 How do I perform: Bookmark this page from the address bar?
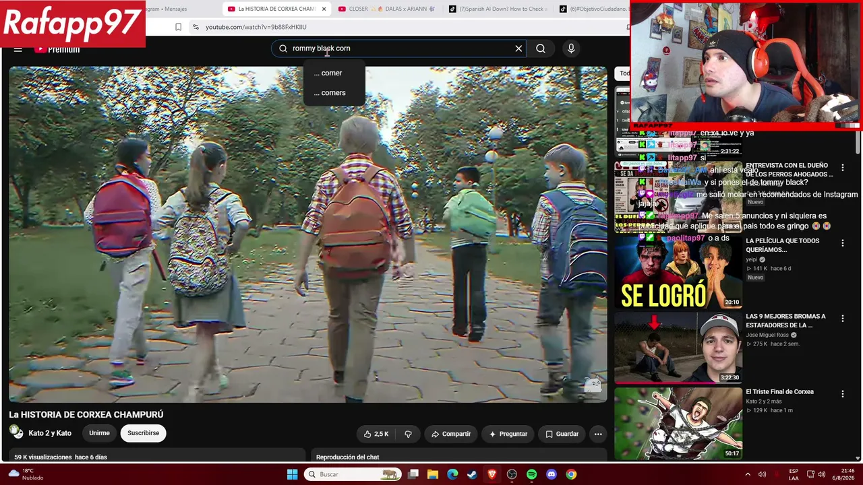point(178,27)
